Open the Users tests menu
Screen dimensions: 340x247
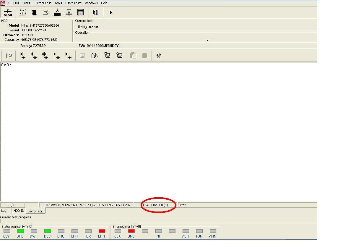73,3
